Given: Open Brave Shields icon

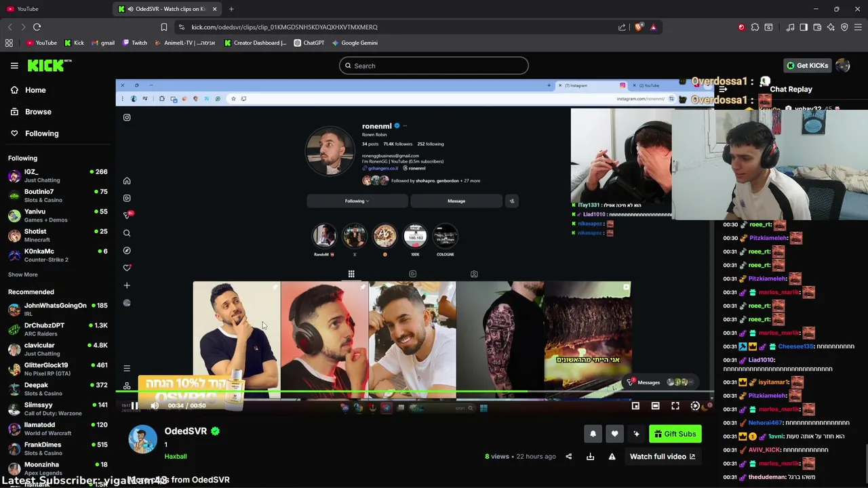Looking at the screenshot, I should click(x=639, y=27).
